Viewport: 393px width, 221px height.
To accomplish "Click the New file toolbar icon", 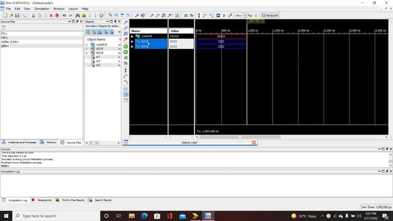I will point(5,15).
